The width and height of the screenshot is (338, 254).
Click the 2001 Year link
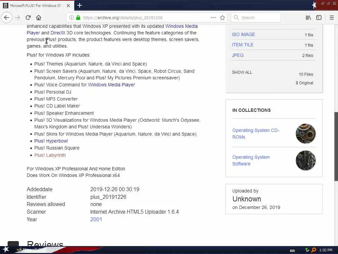(x=96, y=220)
